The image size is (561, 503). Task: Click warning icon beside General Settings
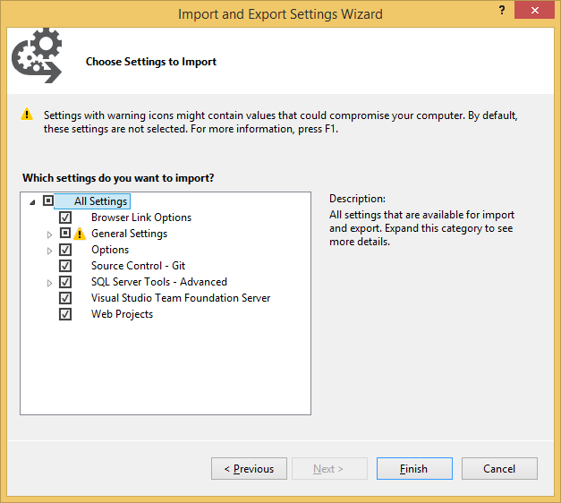click(x=80, y=234)
